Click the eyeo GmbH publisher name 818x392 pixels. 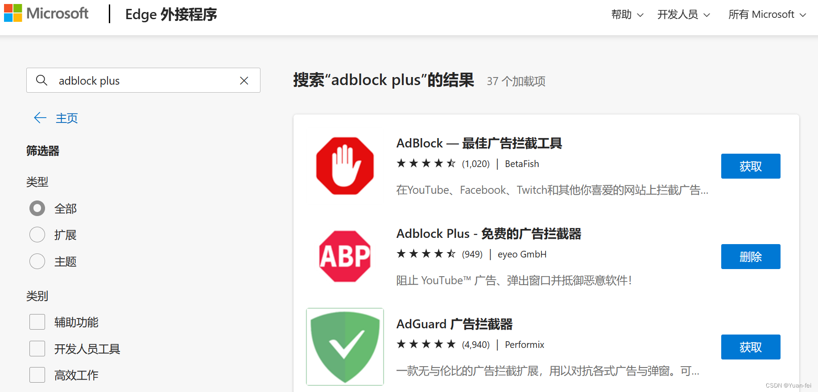click(522, 254)
